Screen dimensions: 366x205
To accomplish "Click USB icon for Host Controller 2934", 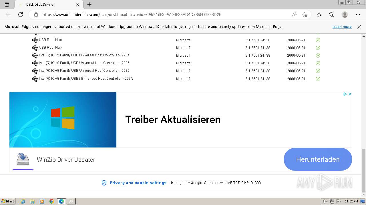I will [35, 56].
